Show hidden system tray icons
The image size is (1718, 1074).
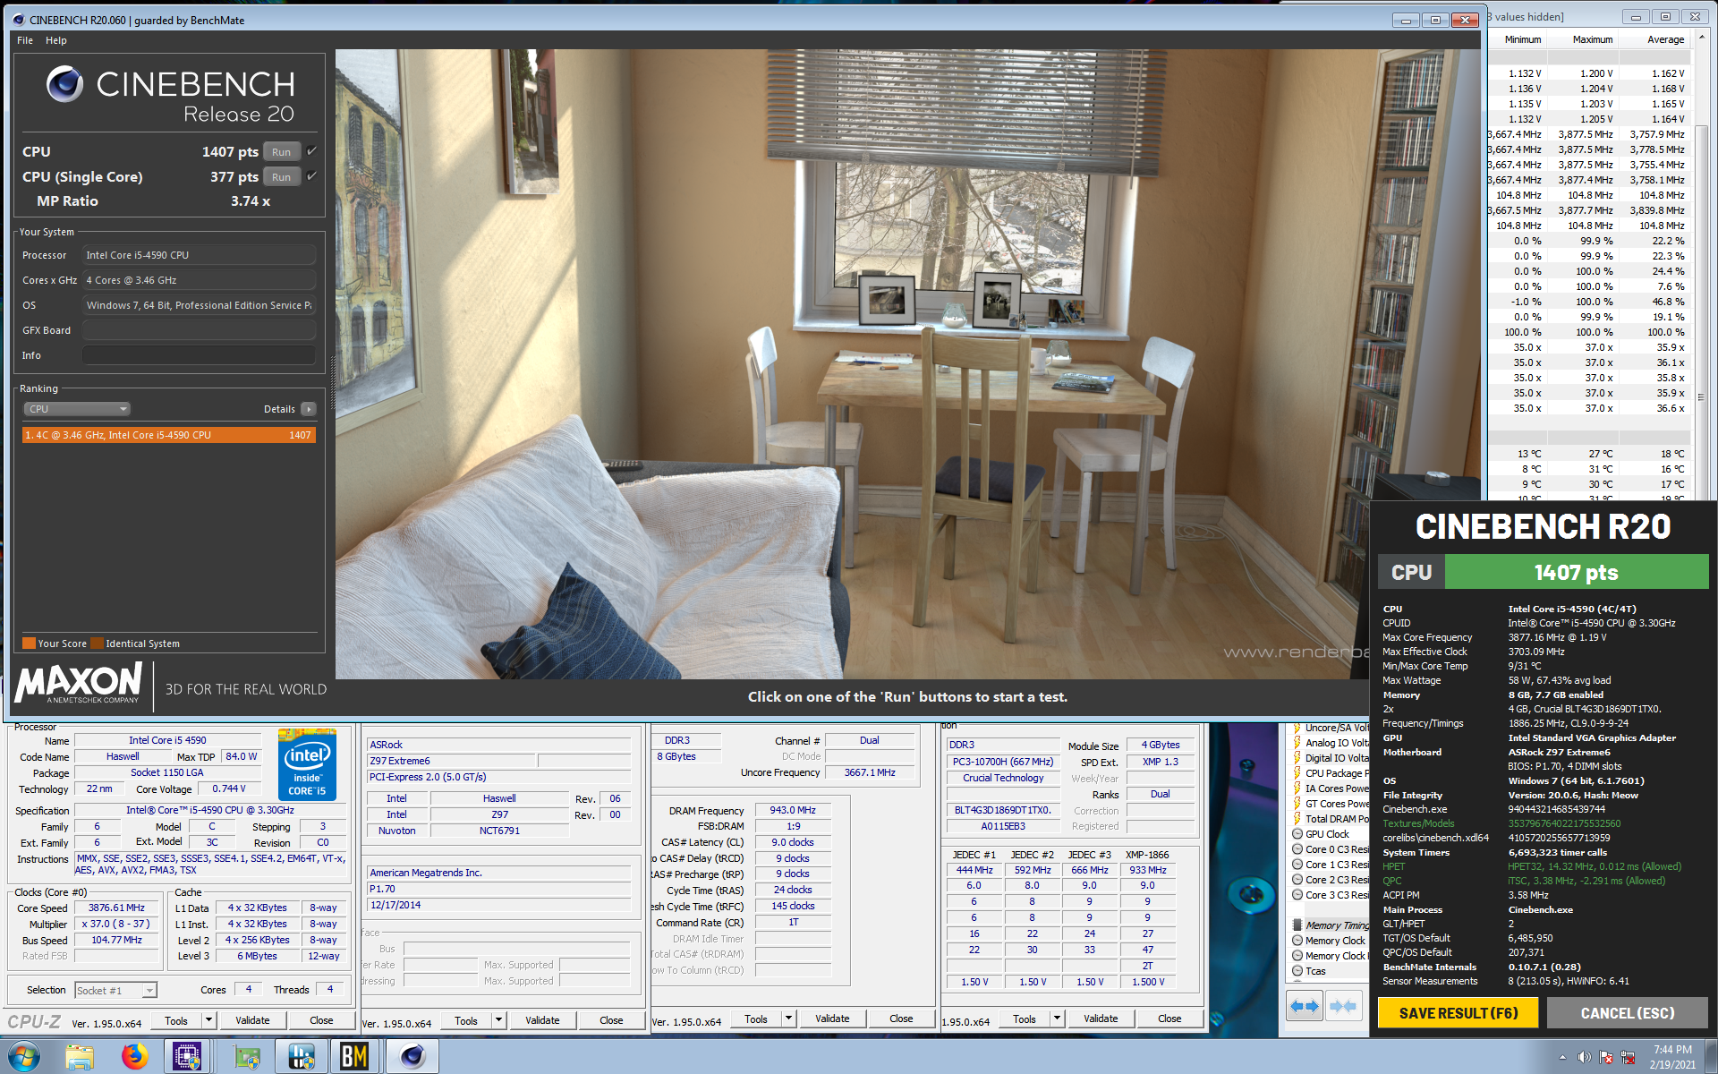pos(1563,1057)
